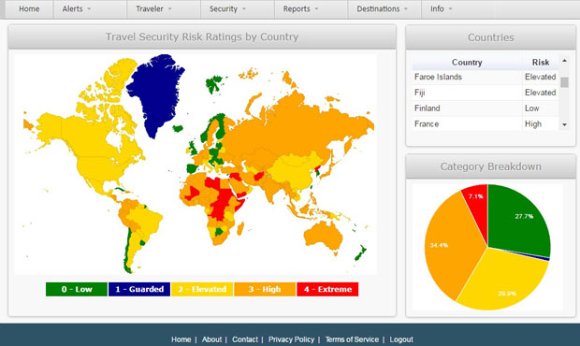This screenshot has width=580, height=346.
Task: Select the Fiji country row
Action: pyautogui.click(x=485, y=93)
